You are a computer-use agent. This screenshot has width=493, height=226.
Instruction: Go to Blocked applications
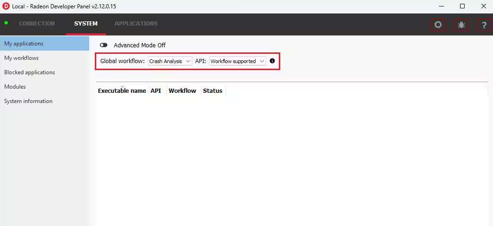[29, 72]
